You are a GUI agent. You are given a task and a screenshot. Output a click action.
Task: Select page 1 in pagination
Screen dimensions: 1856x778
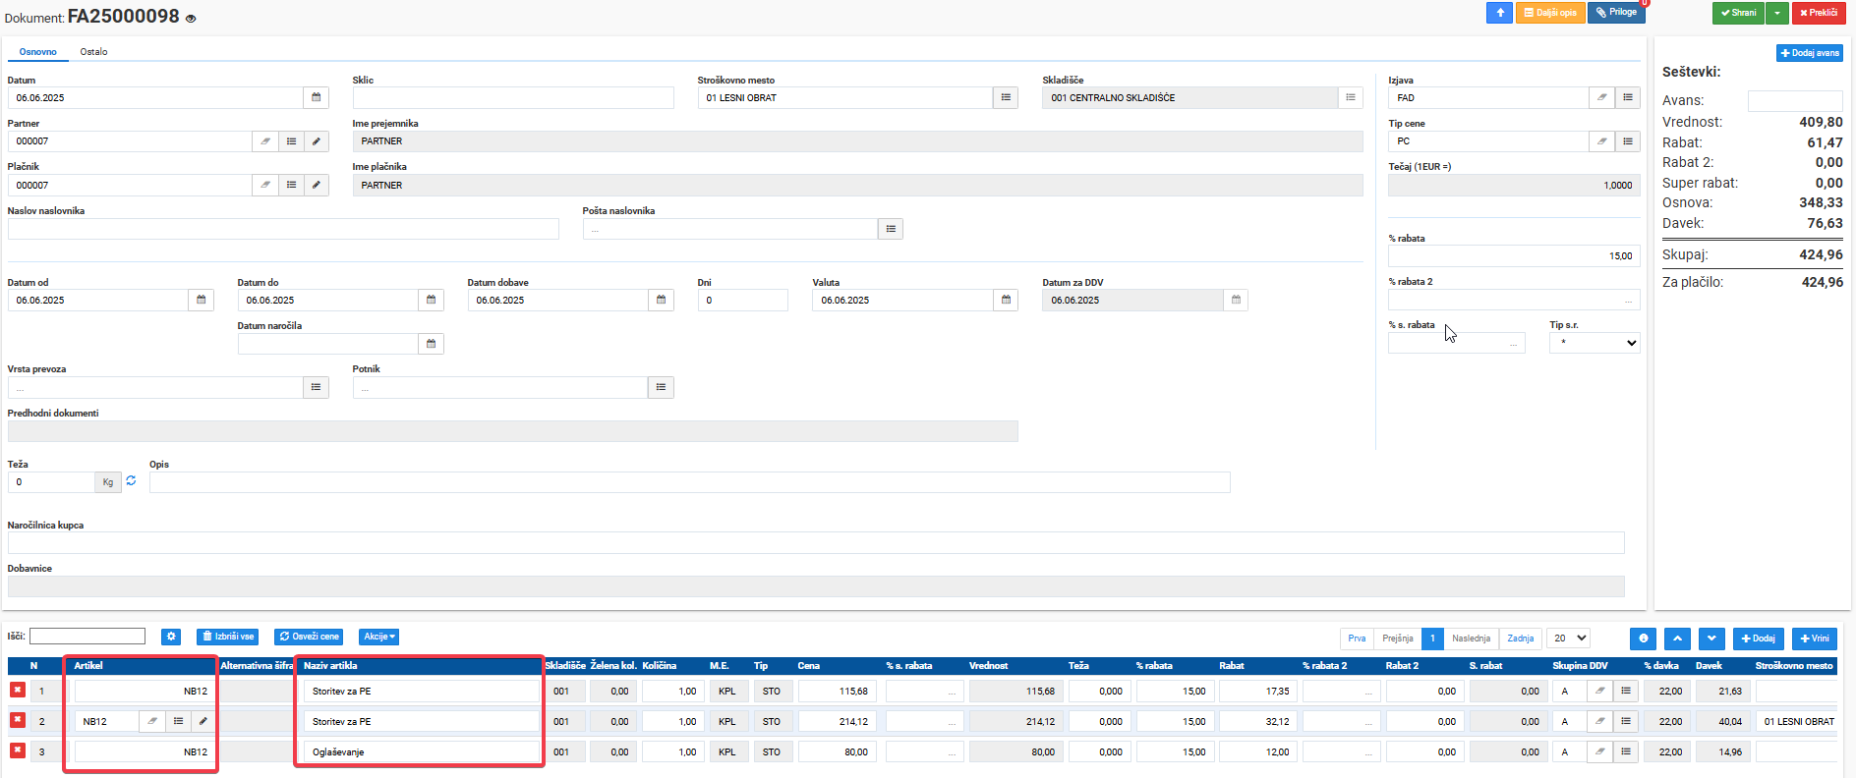tap(1432, 639)
